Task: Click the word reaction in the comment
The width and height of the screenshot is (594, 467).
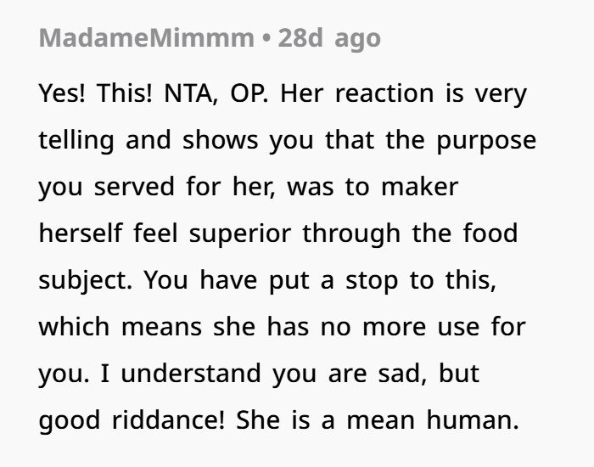Action: [384, 93]
